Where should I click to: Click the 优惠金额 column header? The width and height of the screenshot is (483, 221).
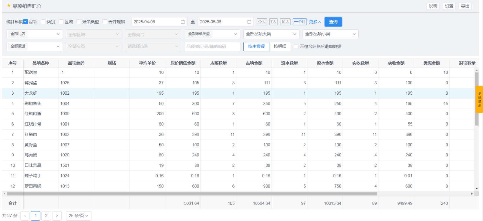pyautogui.click(x=432, y=63)
